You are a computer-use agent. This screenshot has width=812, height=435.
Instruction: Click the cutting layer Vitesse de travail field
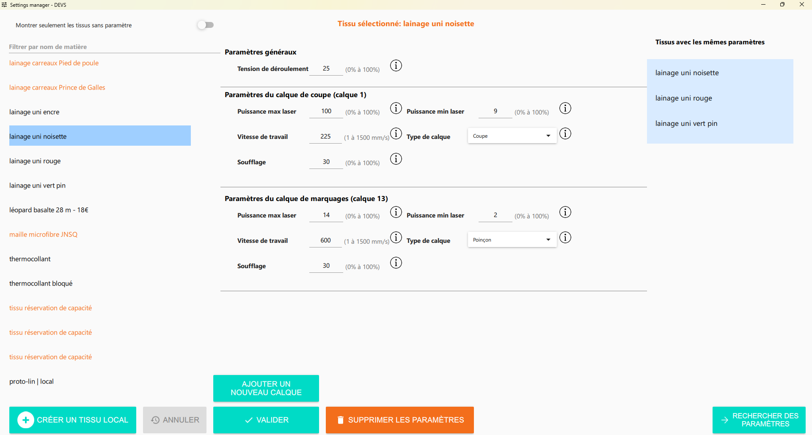[325, 136]
